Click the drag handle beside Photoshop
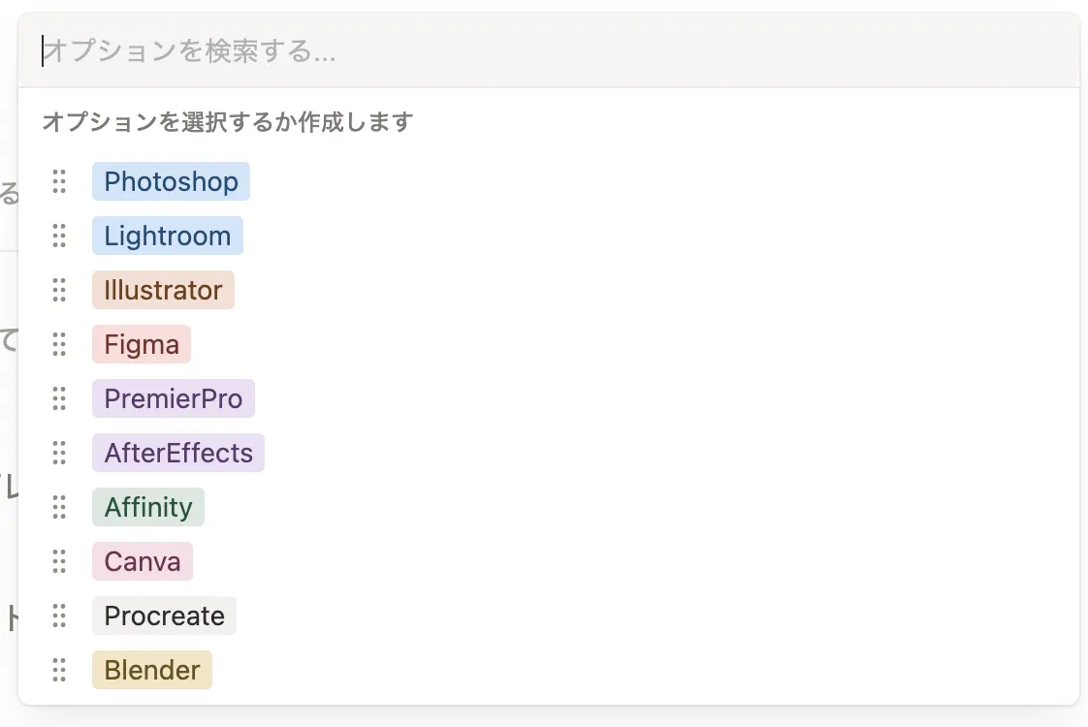The width and height of the screenshot is (1088, 727). click(x=59, y=181)
